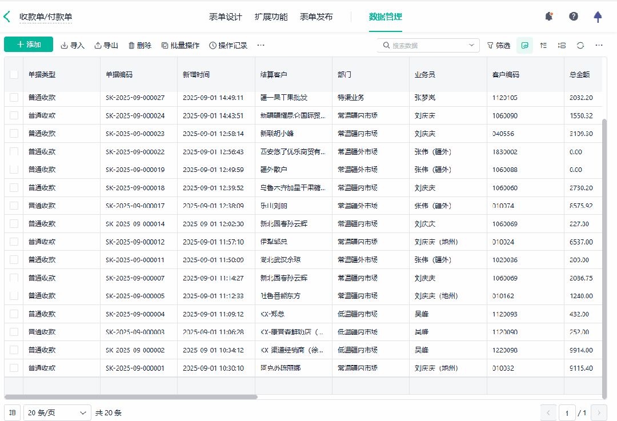Image resolution: width=617 pixels, height=421 pixels.
Task: Open the far-right toolbar ellipsis menu
Action: (x=599, y=45)
